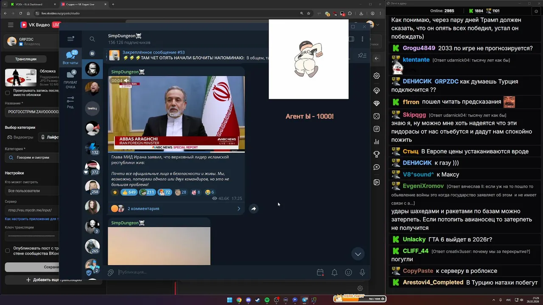The image size is (543, 305).
Task: Open the archived chats lock icon
Action: [x=92, y=53]
